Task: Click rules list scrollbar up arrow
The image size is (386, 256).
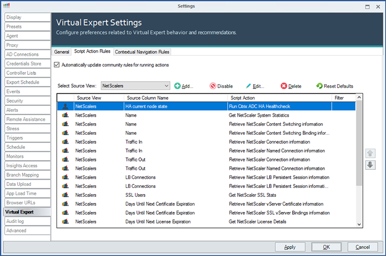Action: coord(359,97)
